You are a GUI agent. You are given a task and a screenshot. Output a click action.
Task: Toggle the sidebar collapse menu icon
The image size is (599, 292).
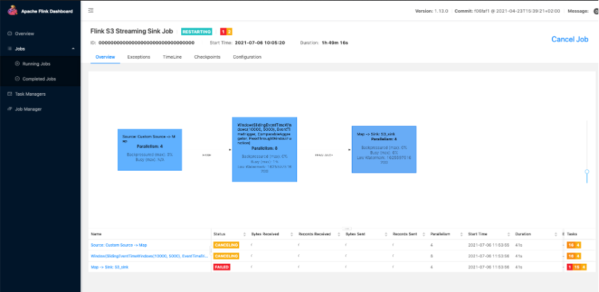tap(90, 11)
